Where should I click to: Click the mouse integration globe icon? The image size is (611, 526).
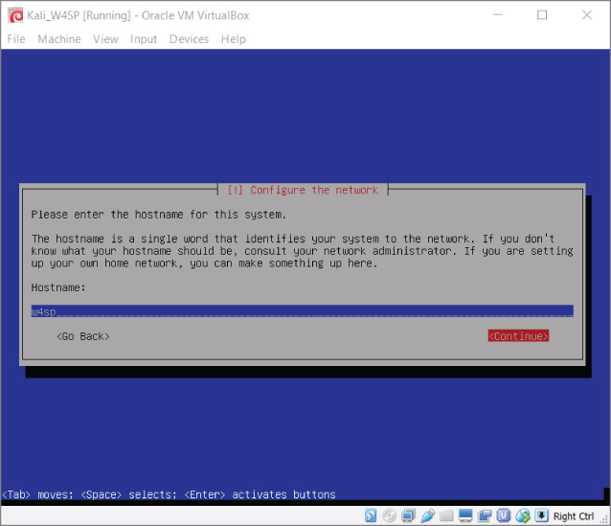point(523,515)
